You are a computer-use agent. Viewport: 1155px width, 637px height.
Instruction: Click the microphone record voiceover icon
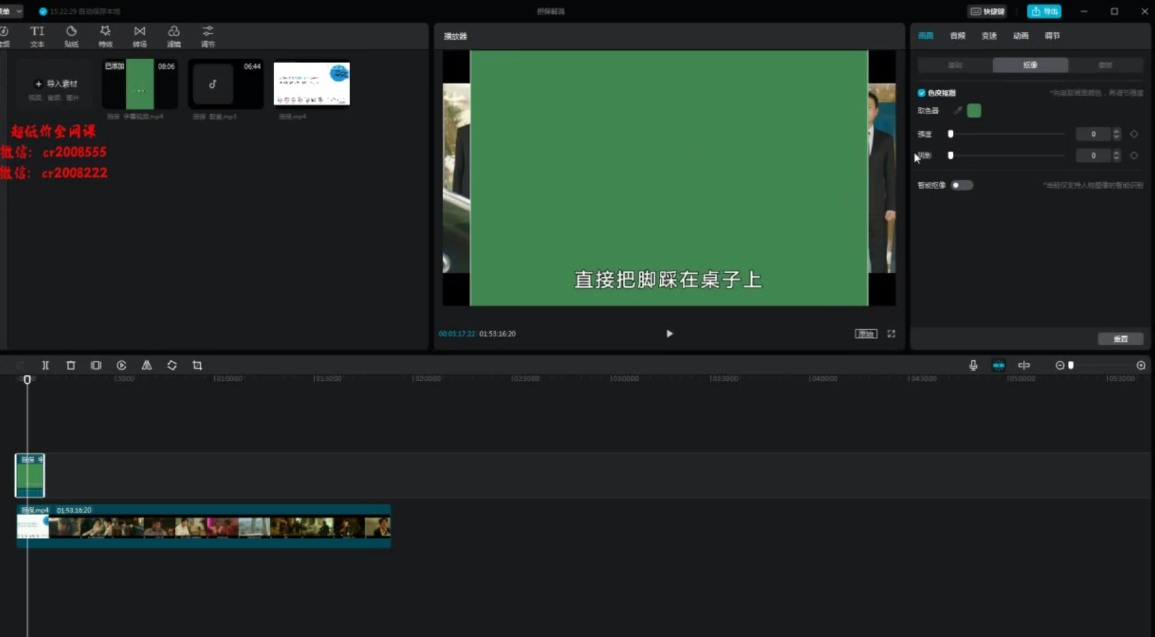973,365
